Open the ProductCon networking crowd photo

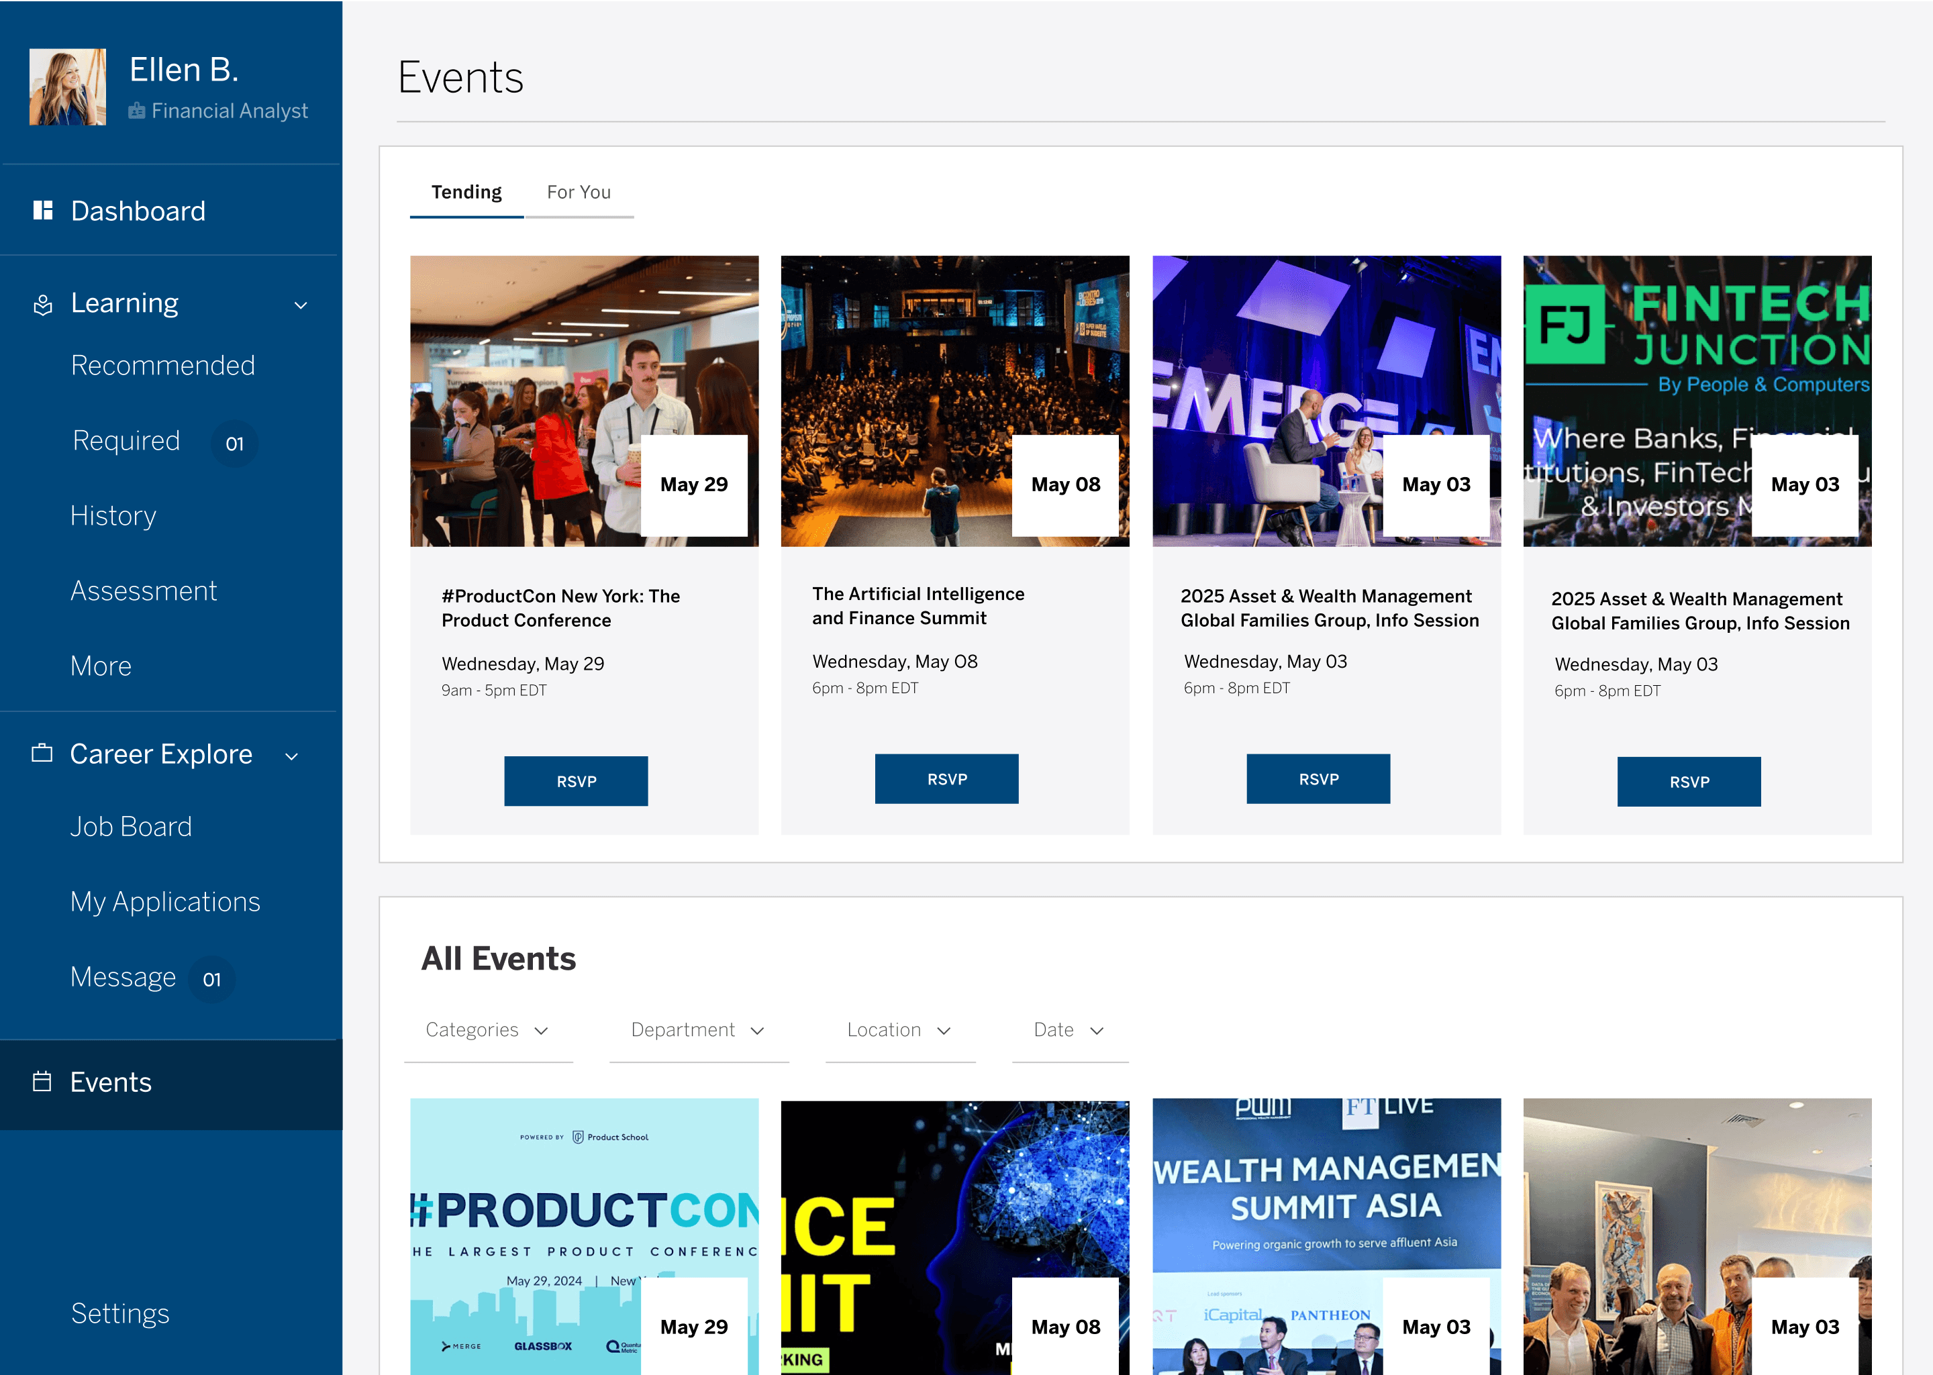point(584,401)
